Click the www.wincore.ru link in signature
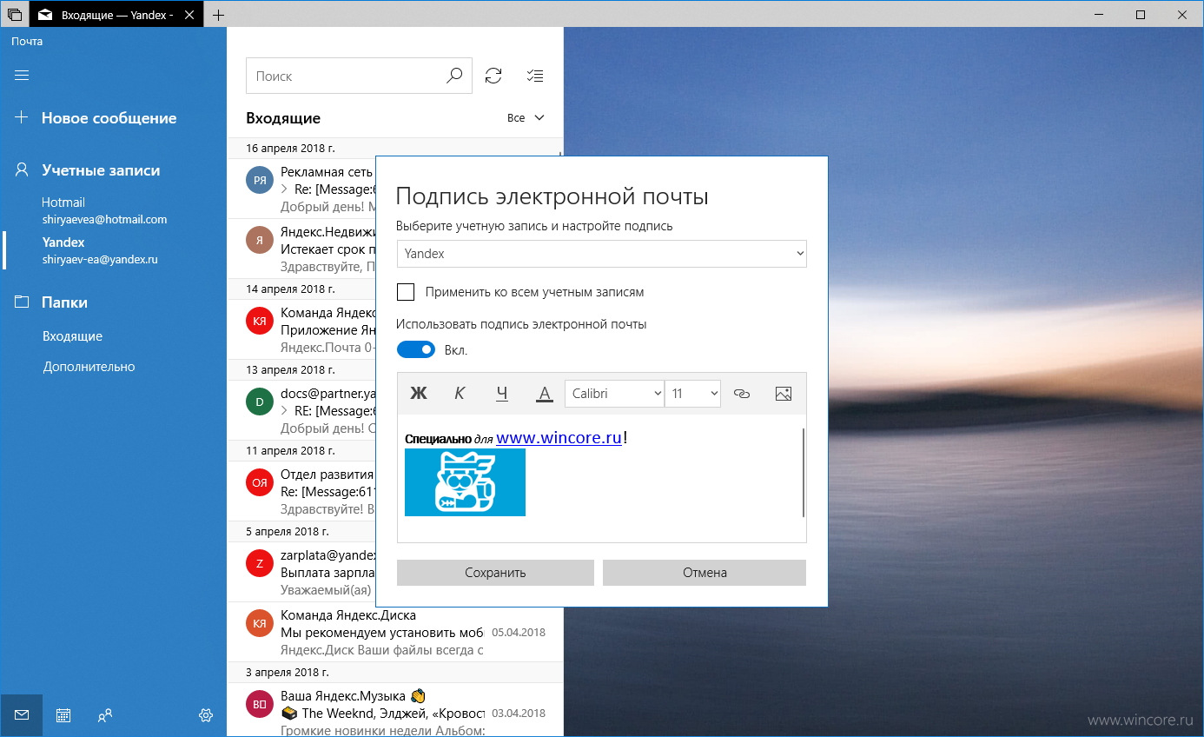The width and height of the screenshot is (1204, 737). [559, 437]
